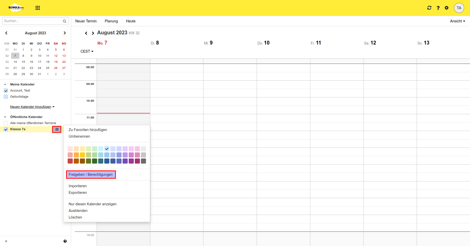470x246 pixels.
Task: Click Neuer Termin button
Action: (86, 21)
